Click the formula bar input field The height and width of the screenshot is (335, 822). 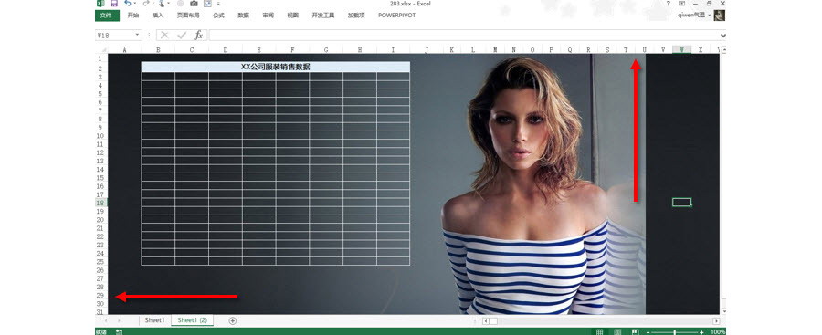[x=463, y=35]
